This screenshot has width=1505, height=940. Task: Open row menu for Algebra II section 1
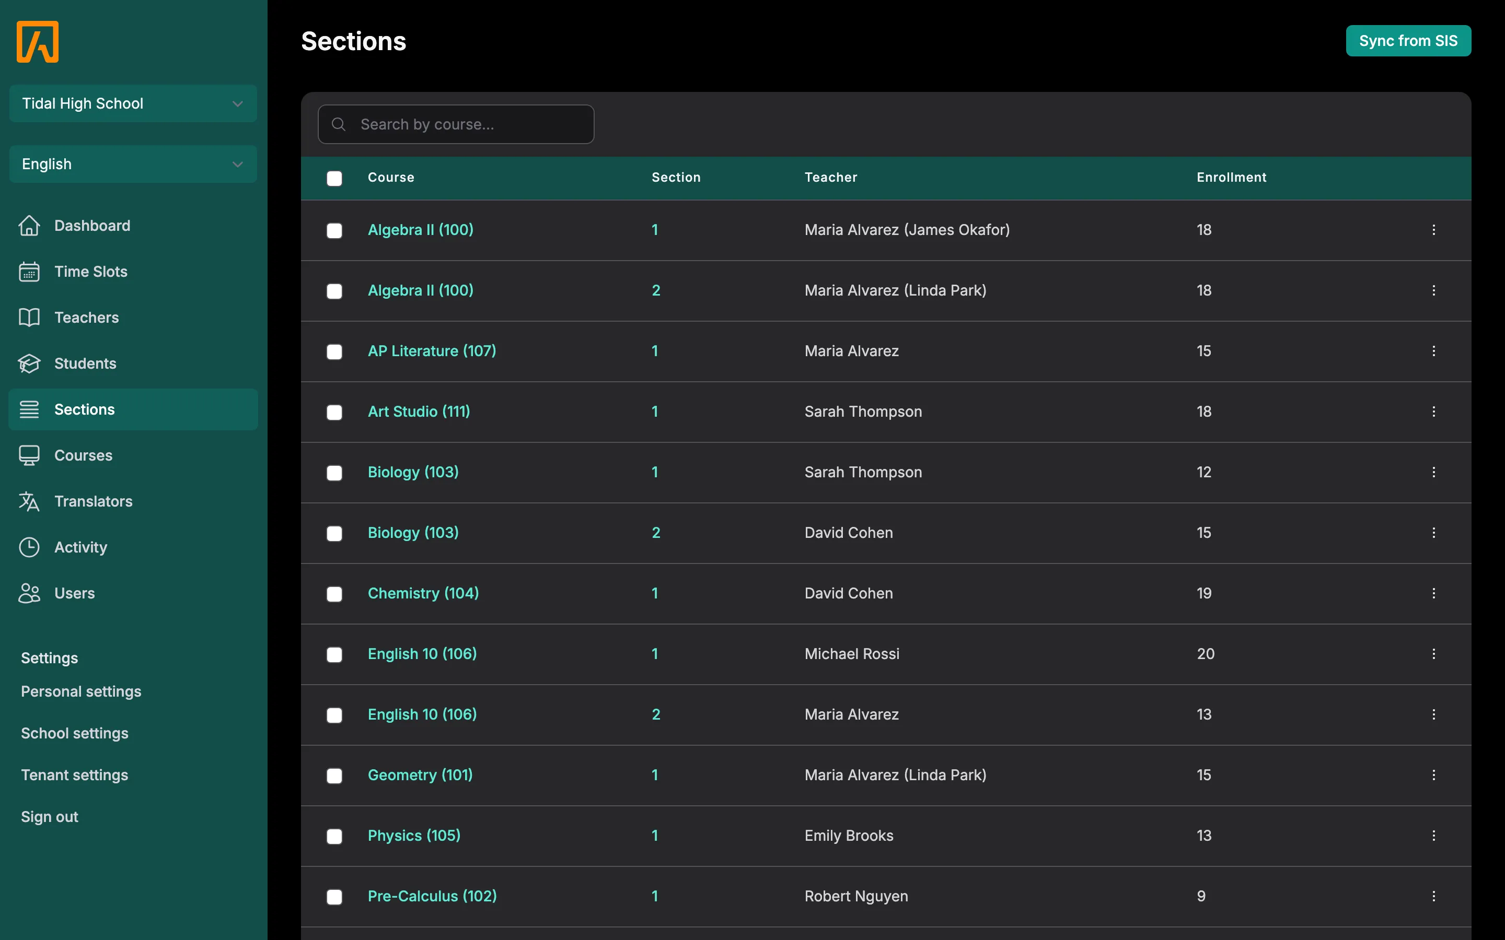point(1433,230)
